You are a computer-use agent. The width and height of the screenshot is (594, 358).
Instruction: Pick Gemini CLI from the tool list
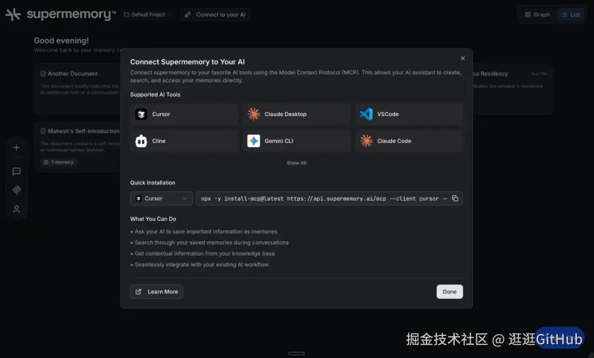pos(296,141)
